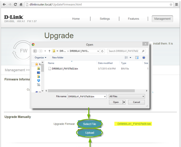This screenshot has height=147, width=181.
Task: Click the Open button in dialog
Action: coord(116,102)
